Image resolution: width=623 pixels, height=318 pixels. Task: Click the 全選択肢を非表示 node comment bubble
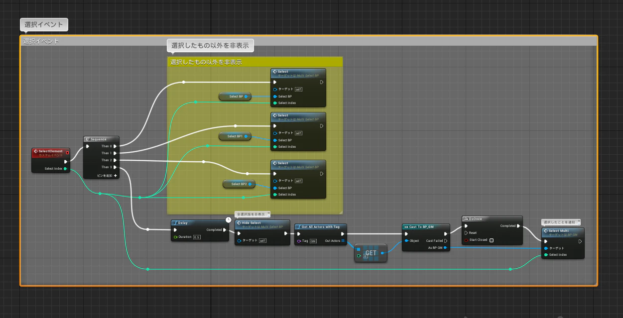click(x=252, y=214)
